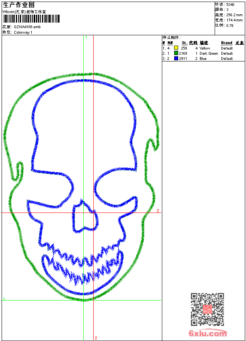Image resolution: width=246 pixels, height=341 pixels.
Task: Click the skull's blue nose outline
Action: [84, 216]
